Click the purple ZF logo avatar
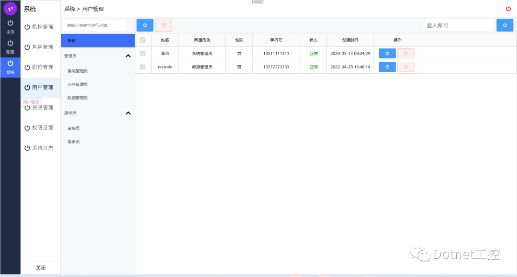517x277 pixels. [10, 9]
